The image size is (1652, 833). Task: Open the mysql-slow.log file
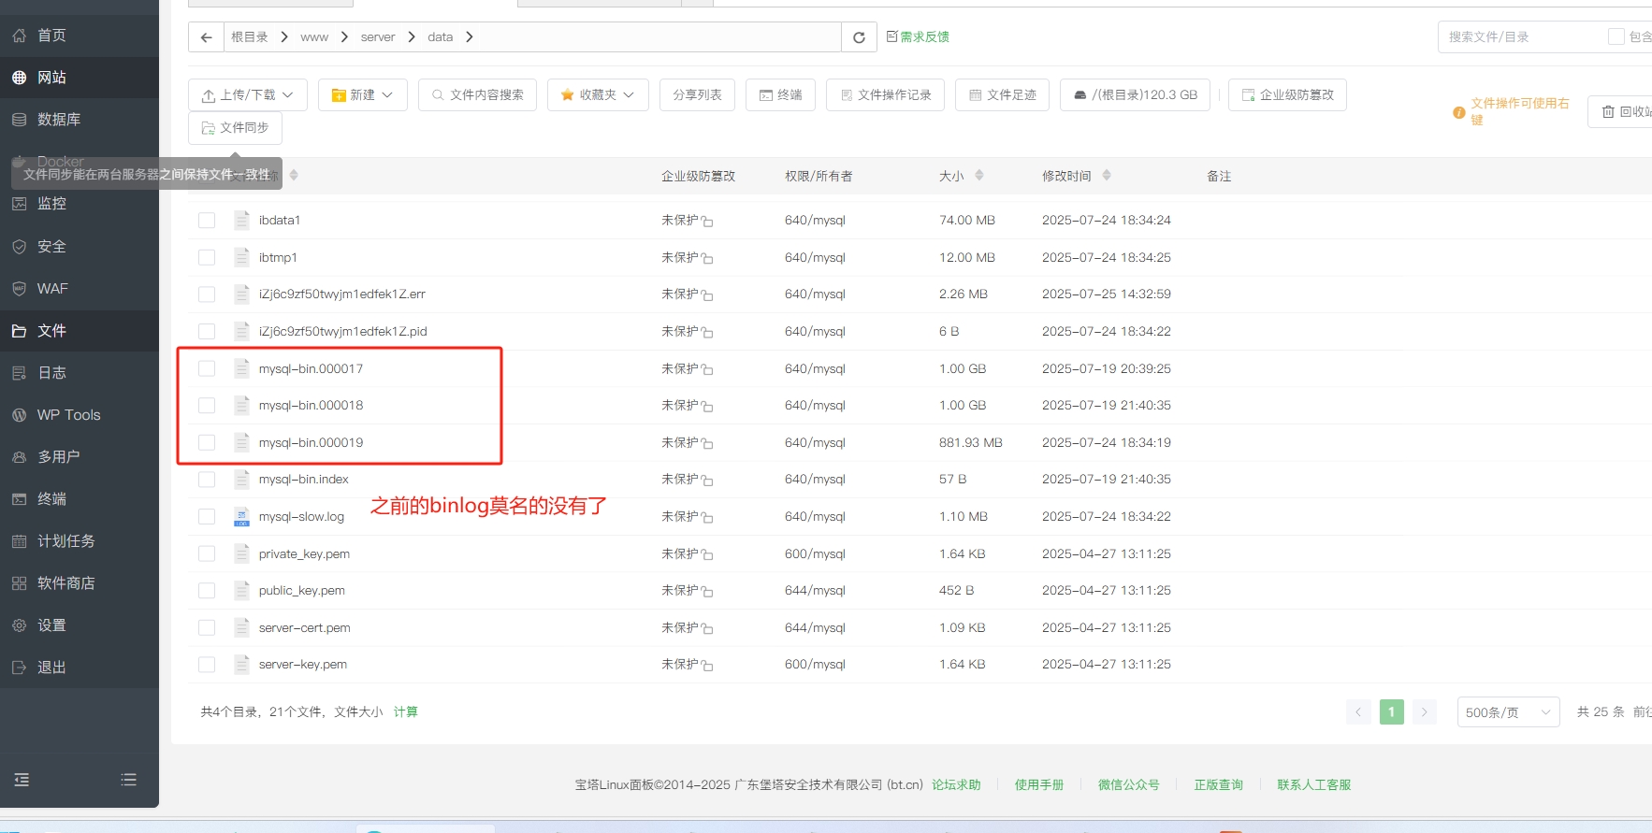tap(301, 517)
